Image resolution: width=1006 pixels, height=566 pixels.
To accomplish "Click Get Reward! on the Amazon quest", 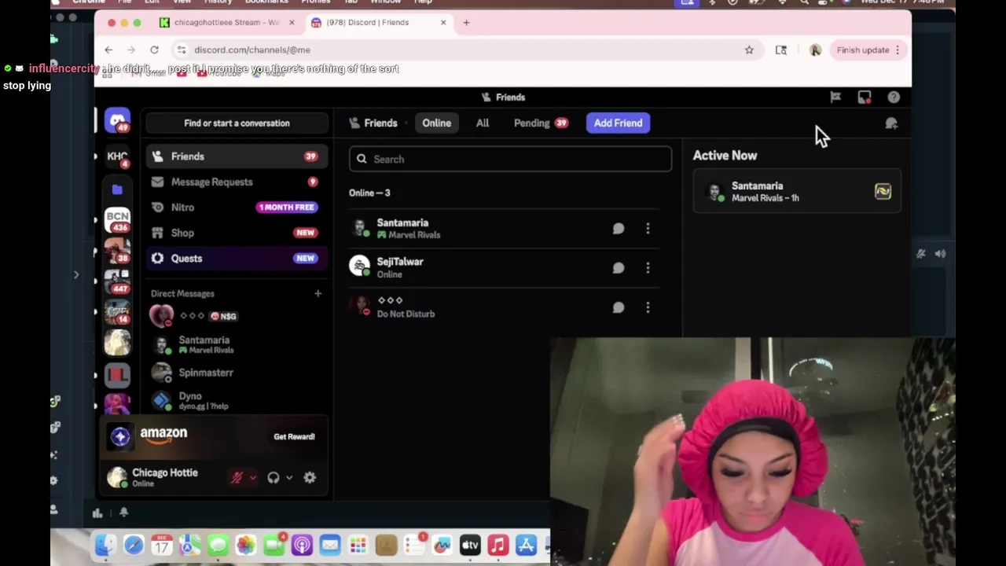I will pyautogui.click(x=294, y=436).
